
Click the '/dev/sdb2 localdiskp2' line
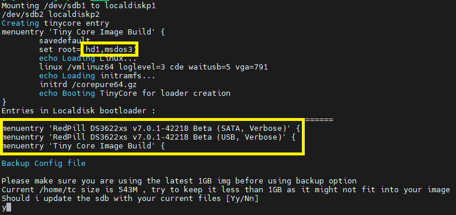coord(51,14)
